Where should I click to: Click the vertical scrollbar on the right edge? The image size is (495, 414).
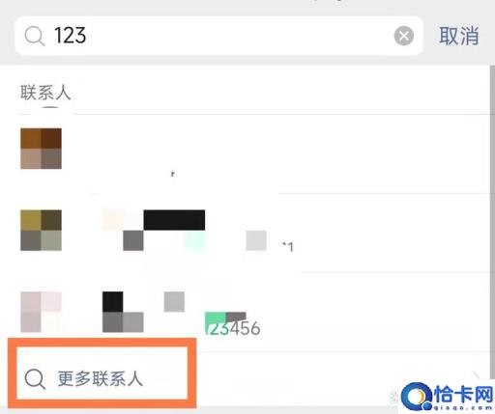pyautogui.click(x=492, y=222)
